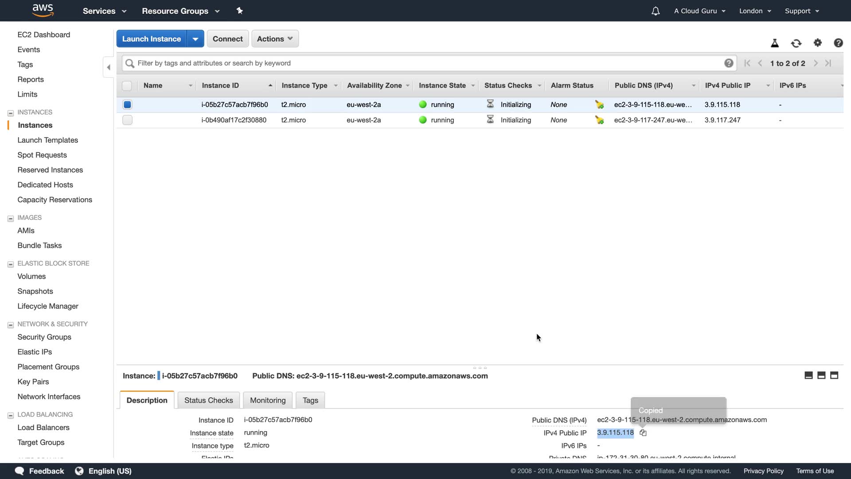Expand the Launch Instance dropdown arrow
851x479 pixels.
point(195,39)
